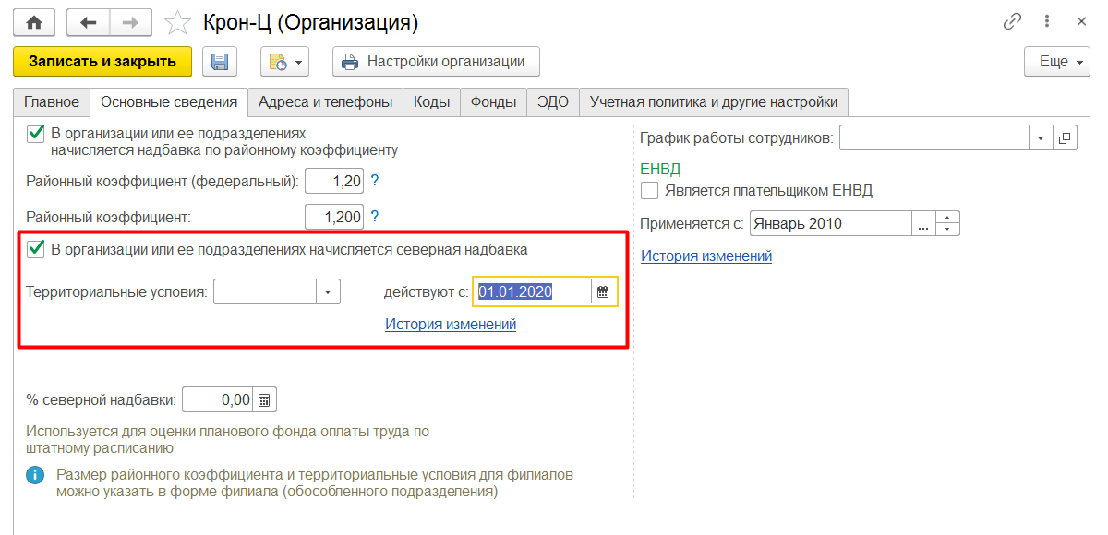Viewport: 1108px width, 535px height.
Task: Add Крон-Ц to favorites with star icon
Action: tap(176, 21)
